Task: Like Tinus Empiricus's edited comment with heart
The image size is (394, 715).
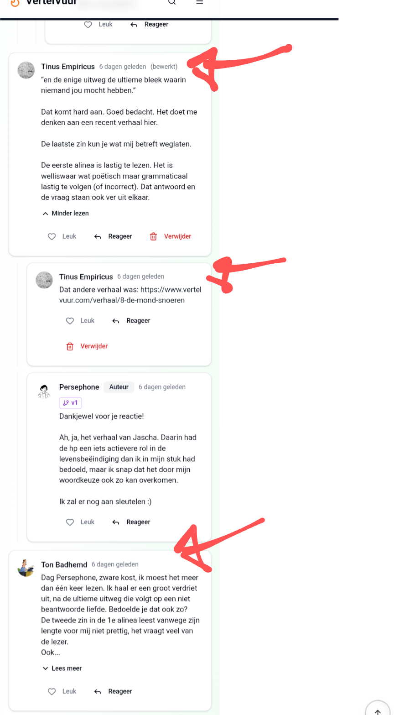Action: point(52,236)
